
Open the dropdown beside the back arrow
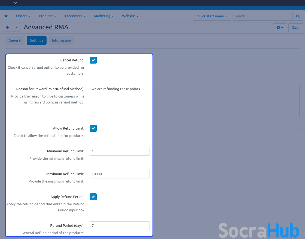(x=16, y=27)
